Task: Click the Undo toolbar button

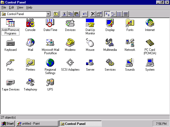Action: point(85,14)
